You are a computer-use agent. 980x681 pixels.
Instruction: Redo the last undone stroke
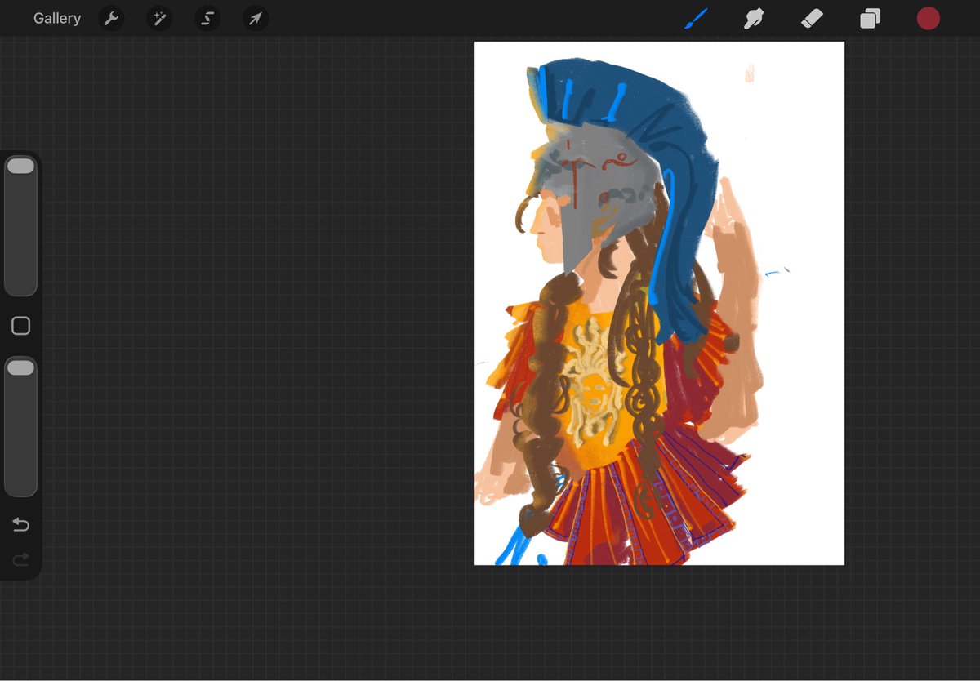coord(20,559)
